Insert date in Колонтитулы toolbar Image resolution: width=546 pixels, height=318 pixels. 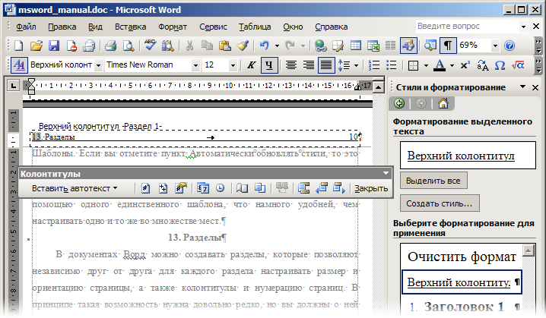[x=203, y=188]
